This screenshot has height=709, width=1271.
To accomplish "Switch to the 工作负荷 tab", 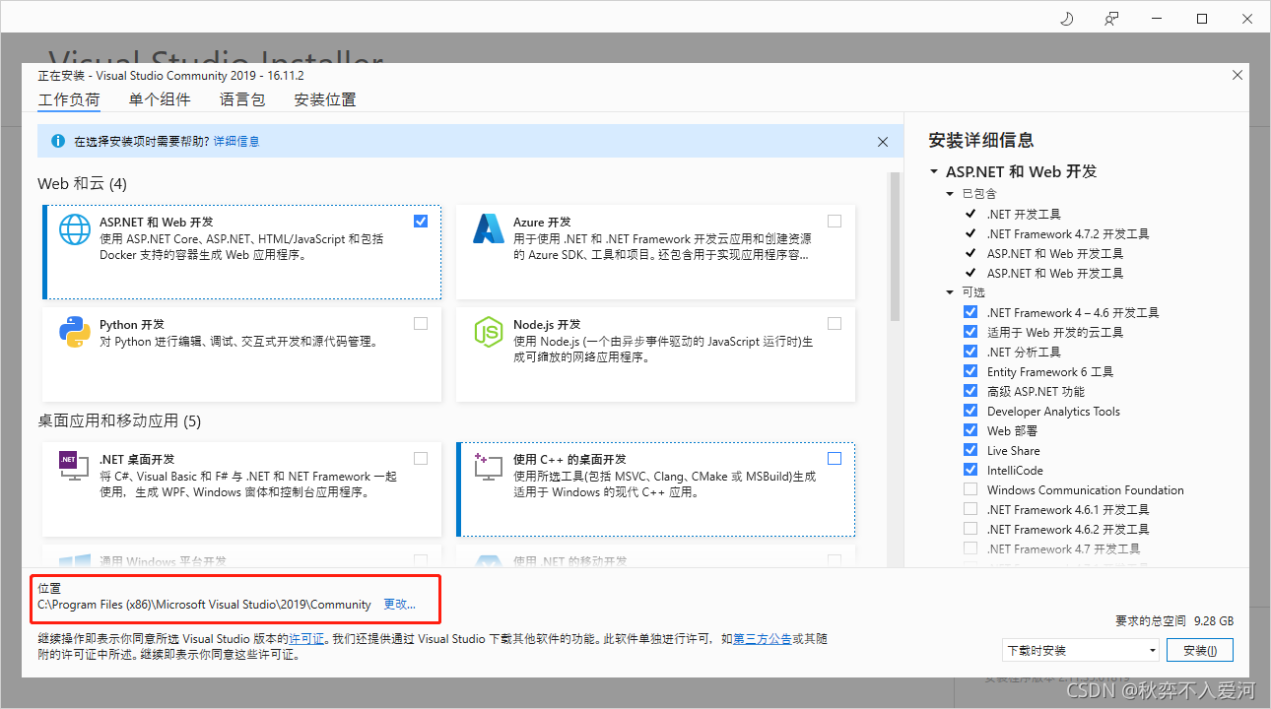I will [69, 99].
